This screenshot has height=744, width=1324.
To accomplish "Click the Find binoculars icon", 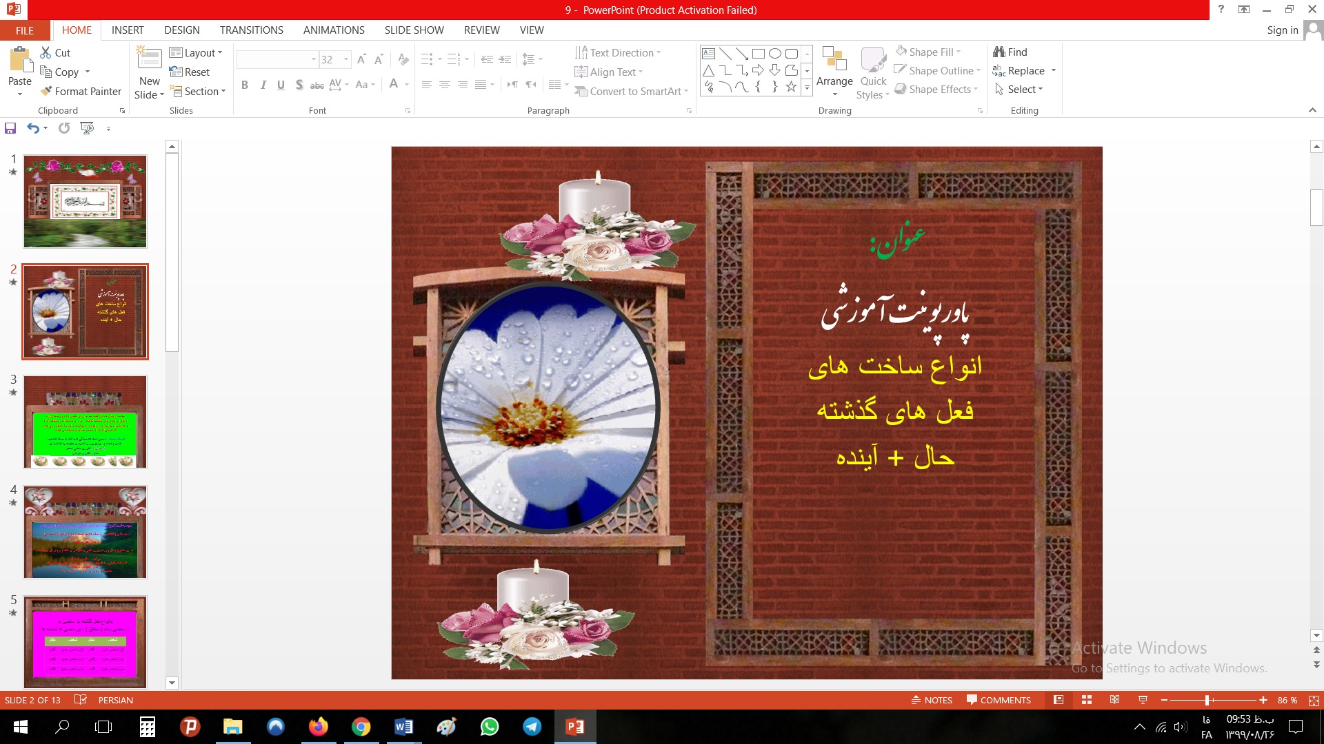I will (999, 52).
